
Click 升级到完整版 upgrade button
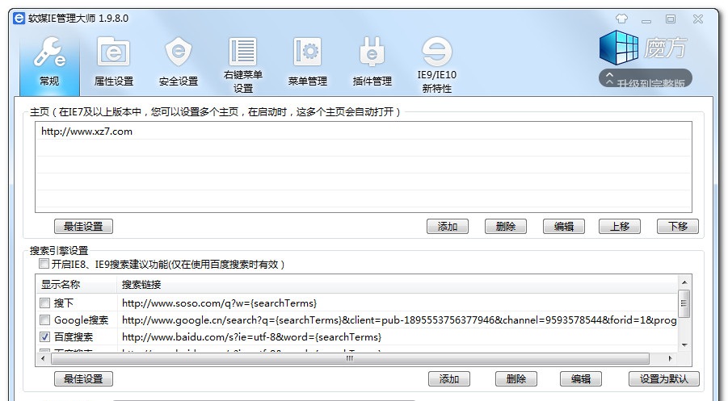click(x=646, y=78)
